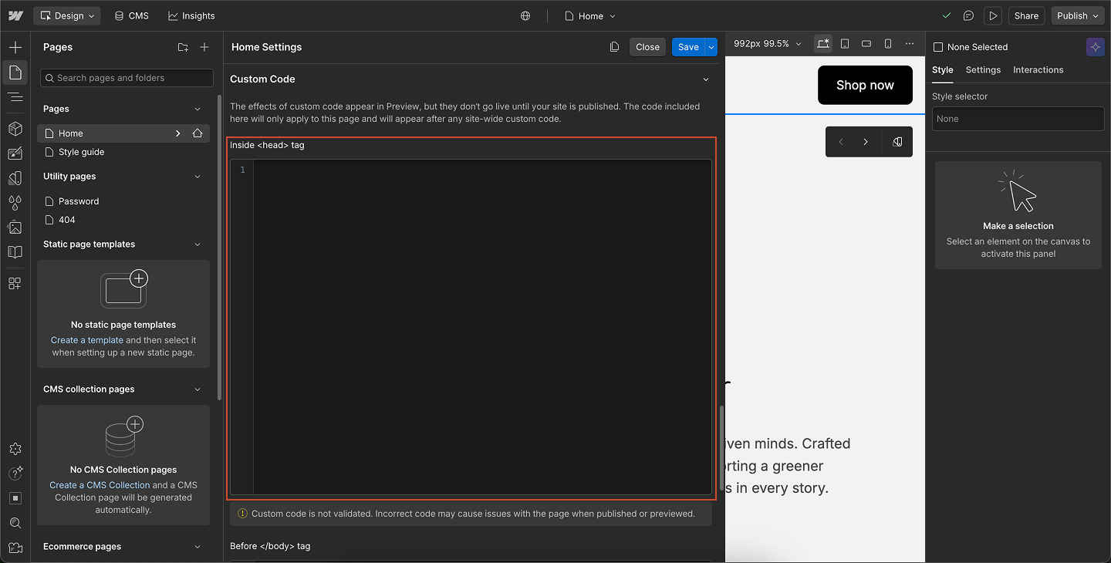
Task: Open the Home page switcher dropdown
Action: click(590, 15)
